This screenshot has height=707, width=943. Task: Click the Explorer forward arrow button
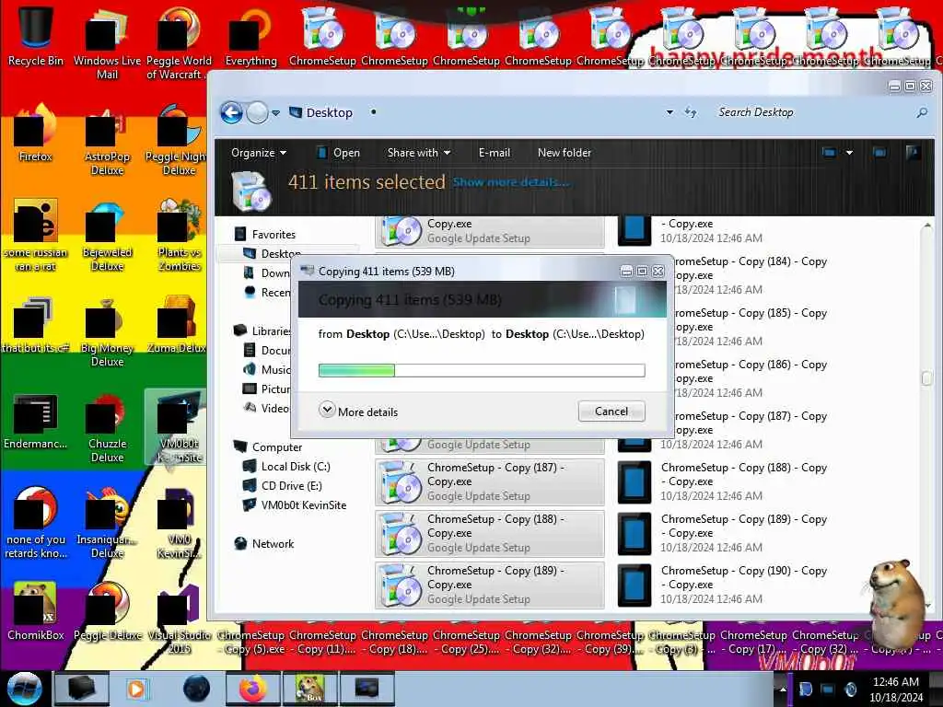pos(258,112)
